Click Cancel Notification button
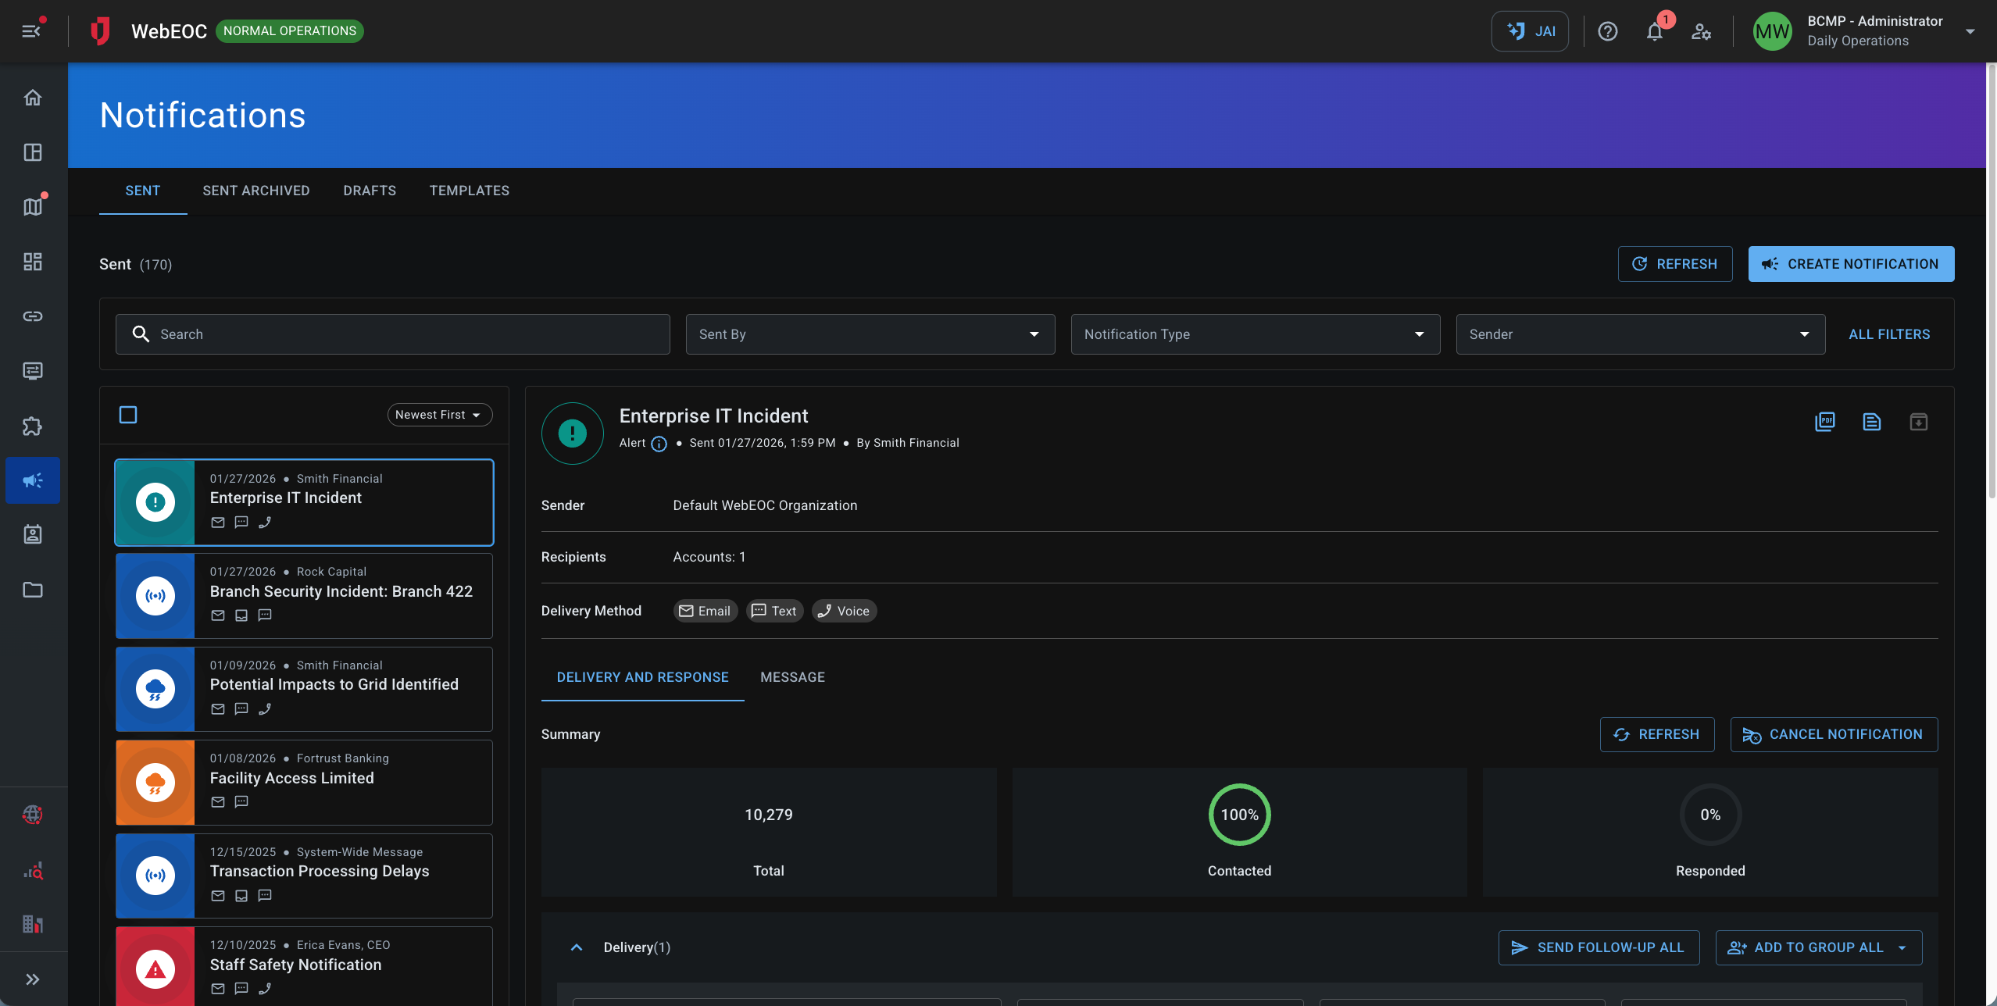 coord(1834,734)
